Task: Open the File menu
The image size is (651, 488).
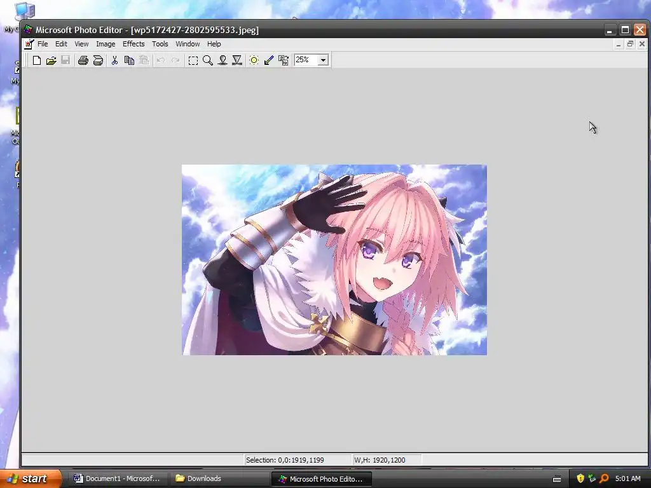Action: (43, 44)
